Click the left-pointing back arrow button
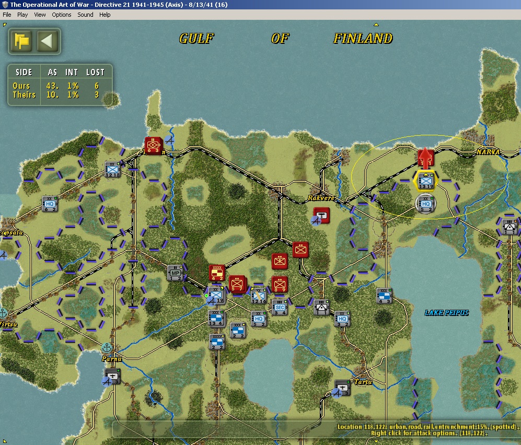Image resolution: width=521 pixels, height=445 pixels. [x=47, y=41]
